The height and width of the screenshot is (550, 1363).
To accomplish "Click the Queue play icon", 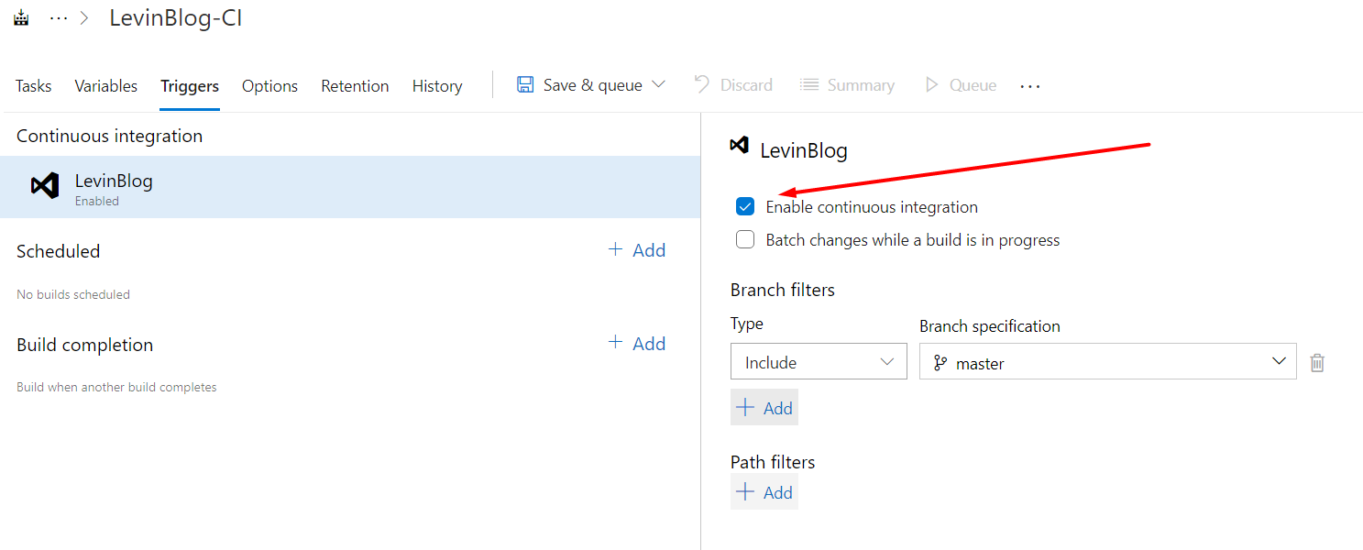I will 932,84.
